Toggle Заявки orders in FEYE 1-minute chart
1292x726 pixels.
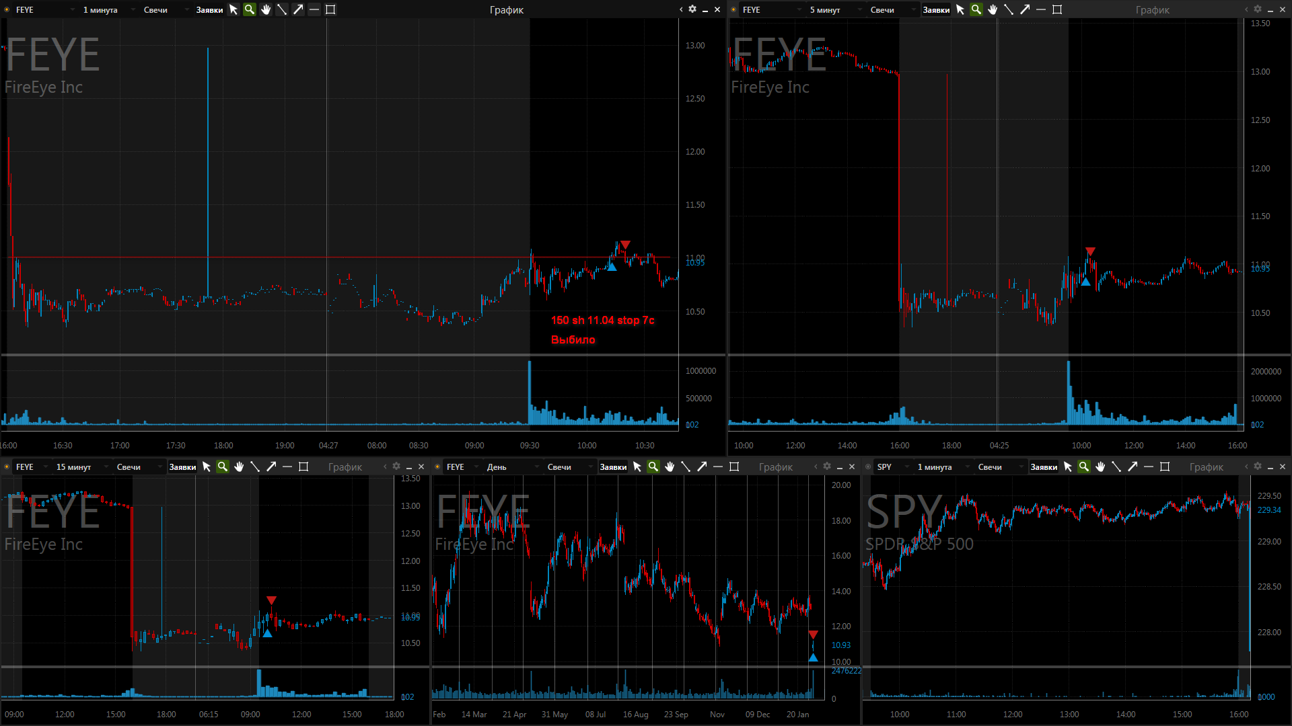[x=209, y=9]
